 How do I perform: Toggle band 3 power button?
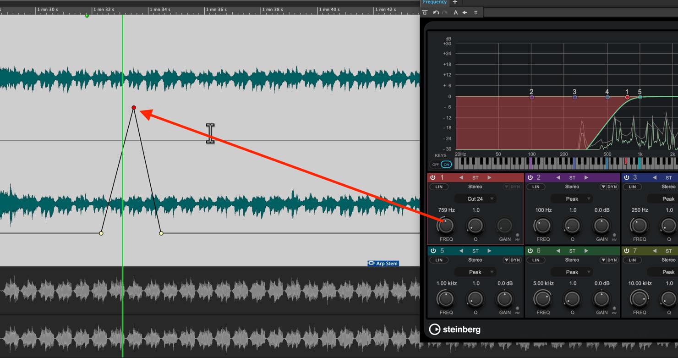(627, 177)
